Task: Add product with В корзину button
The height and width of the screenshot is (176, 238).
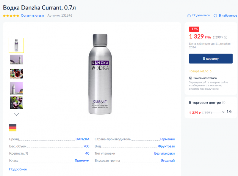Action: (x=211, y=58)
